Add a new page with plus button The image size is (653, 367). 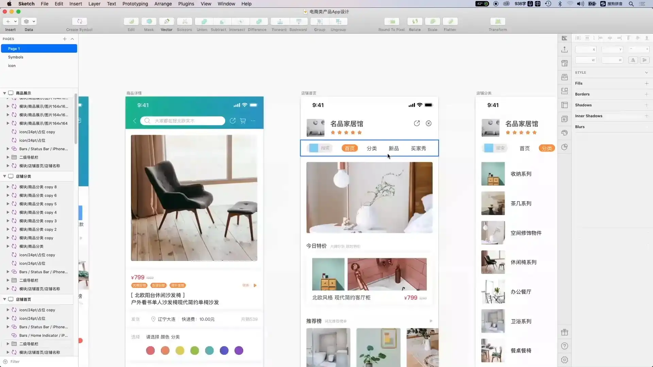point(65,39)
